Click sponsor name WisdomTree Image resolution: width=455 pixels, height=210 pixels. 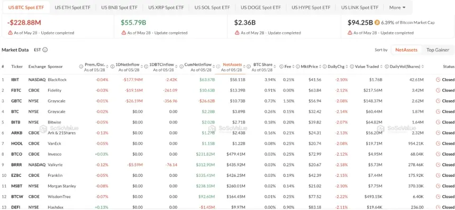point(59,197)
